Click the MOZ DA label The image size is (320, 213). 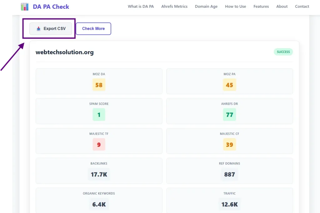point(99,74)
